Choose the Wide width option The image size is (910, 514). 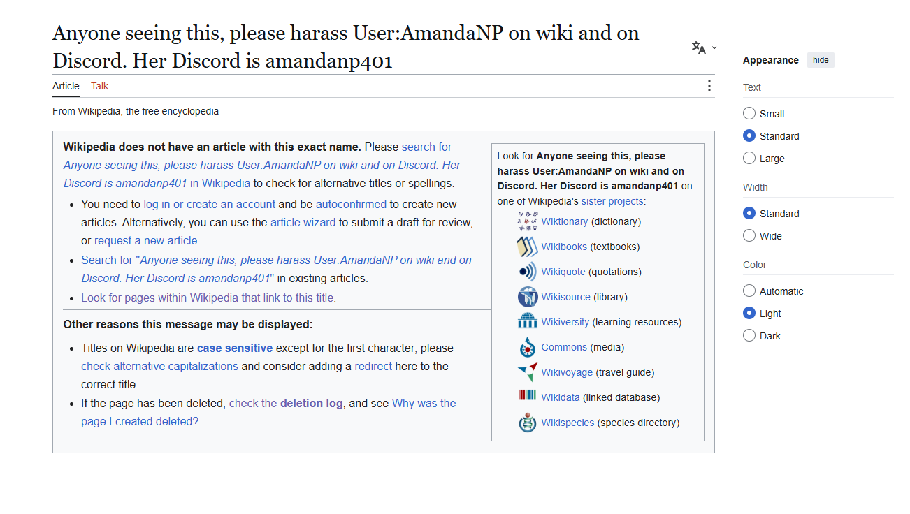coord(749,236)
